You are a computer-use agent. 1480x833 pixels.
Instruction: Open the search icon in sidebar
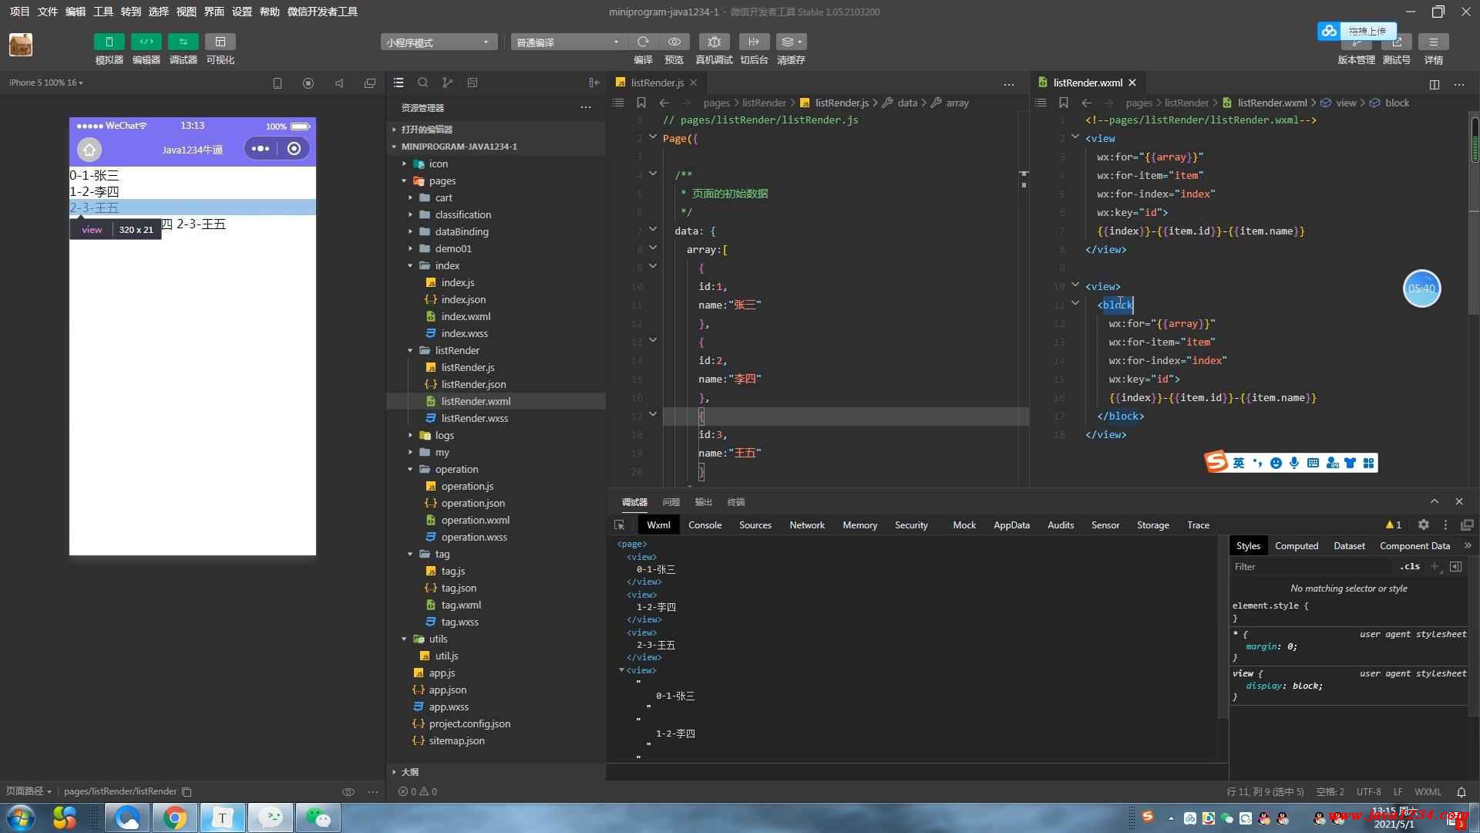[423, 83]
